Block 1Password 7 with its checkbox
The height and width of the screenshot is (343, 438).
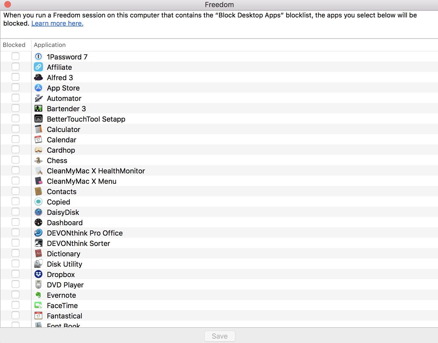pyautogui.click(x=16, y=56)
